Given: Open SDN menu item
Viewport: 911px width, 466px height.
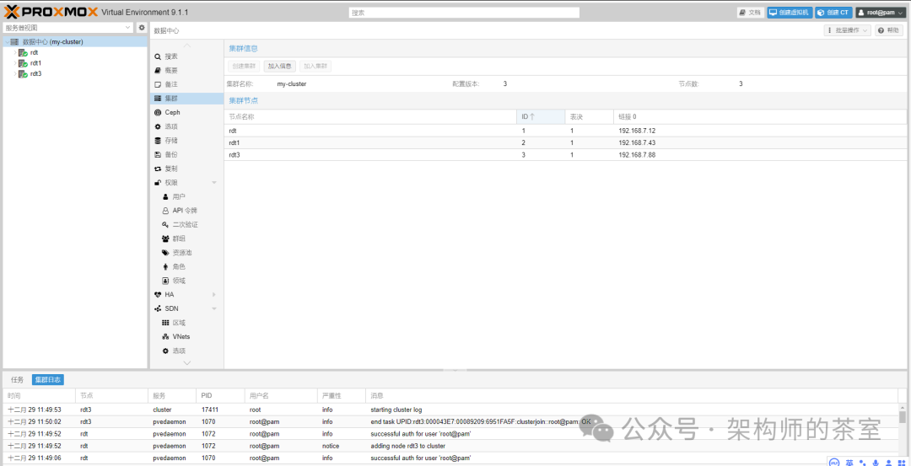Looking at the screenshot, I should (186, 308).
